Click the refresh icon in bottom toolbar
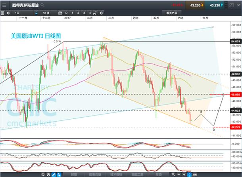 [43, 175]
